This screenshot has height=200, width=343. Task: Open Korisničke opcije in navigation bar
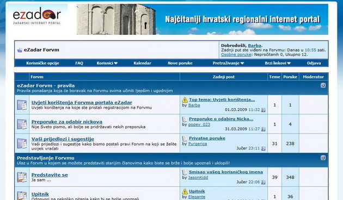[x=42, y=63]
